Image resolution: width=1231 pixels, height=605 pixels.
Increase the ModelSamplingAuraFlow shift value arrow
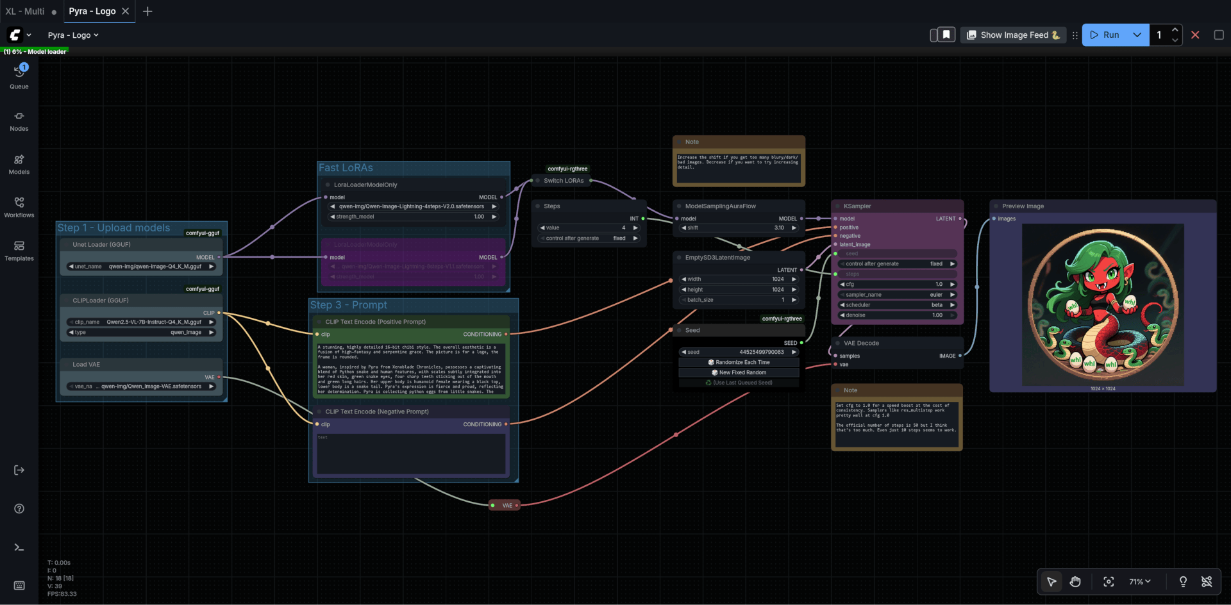(x=794, y=228)
